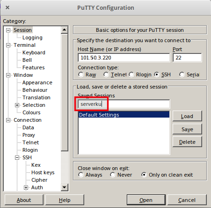Open the Proxy category

[x=29, y=135]
